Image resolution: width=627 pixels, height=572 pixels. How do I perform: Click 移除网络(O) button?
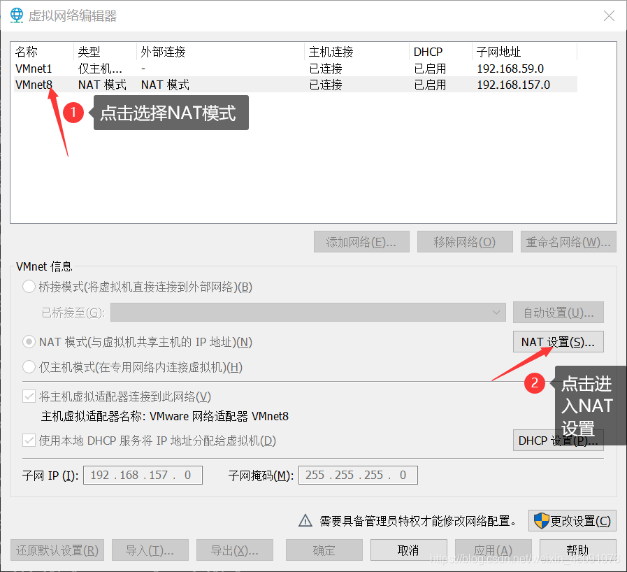point(465,242)
